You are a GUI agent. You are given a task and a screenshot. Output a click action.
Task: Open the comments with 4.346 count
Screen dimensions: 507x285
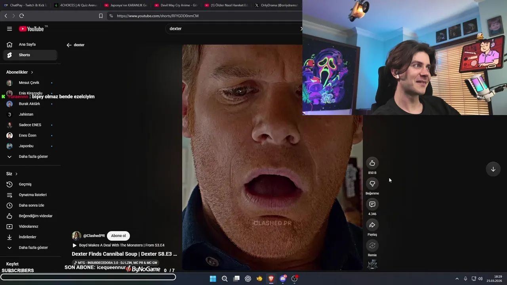coord(372,204)
